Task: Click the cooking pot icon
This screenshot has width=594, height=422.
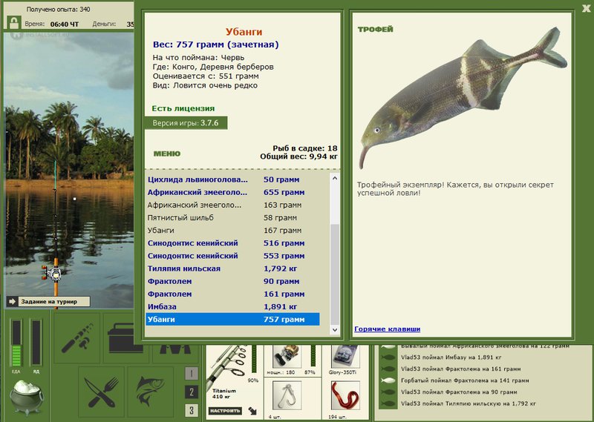Action: (x=27, y=397)
